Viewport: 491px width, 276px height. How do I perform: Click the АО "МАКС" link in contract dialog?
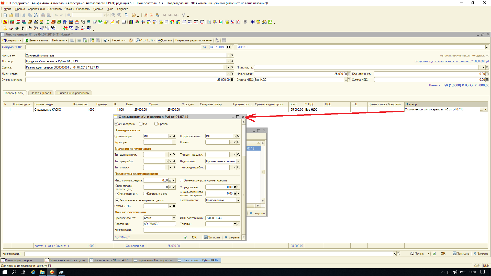(122, 237)
